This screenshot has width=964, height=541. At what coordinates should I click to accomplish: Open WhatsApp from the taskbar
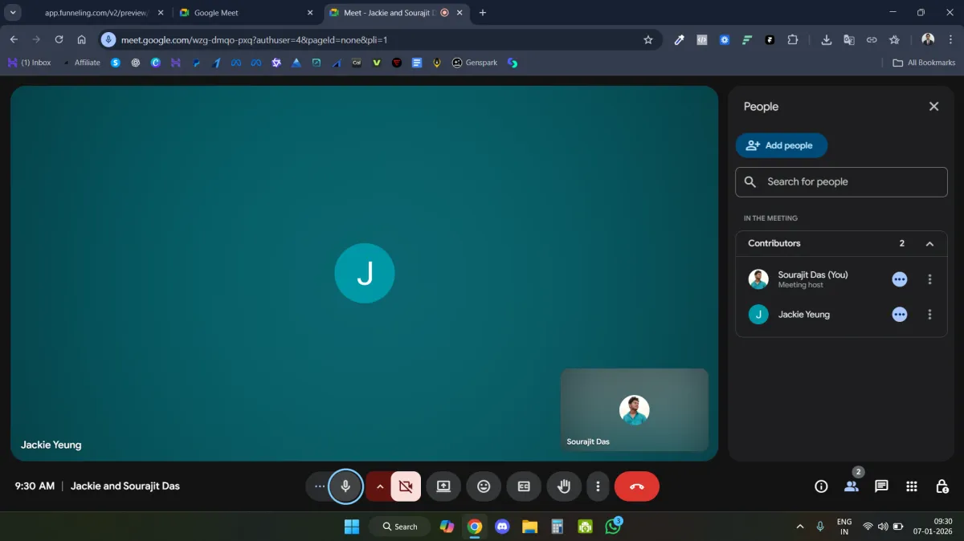tap(613, 527)
